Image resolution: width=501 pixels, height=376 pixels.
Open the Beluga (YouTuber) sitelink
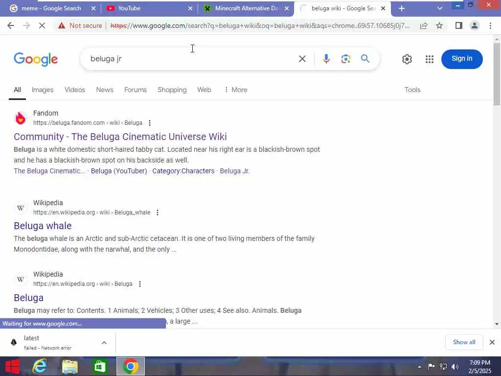(119, 171)
